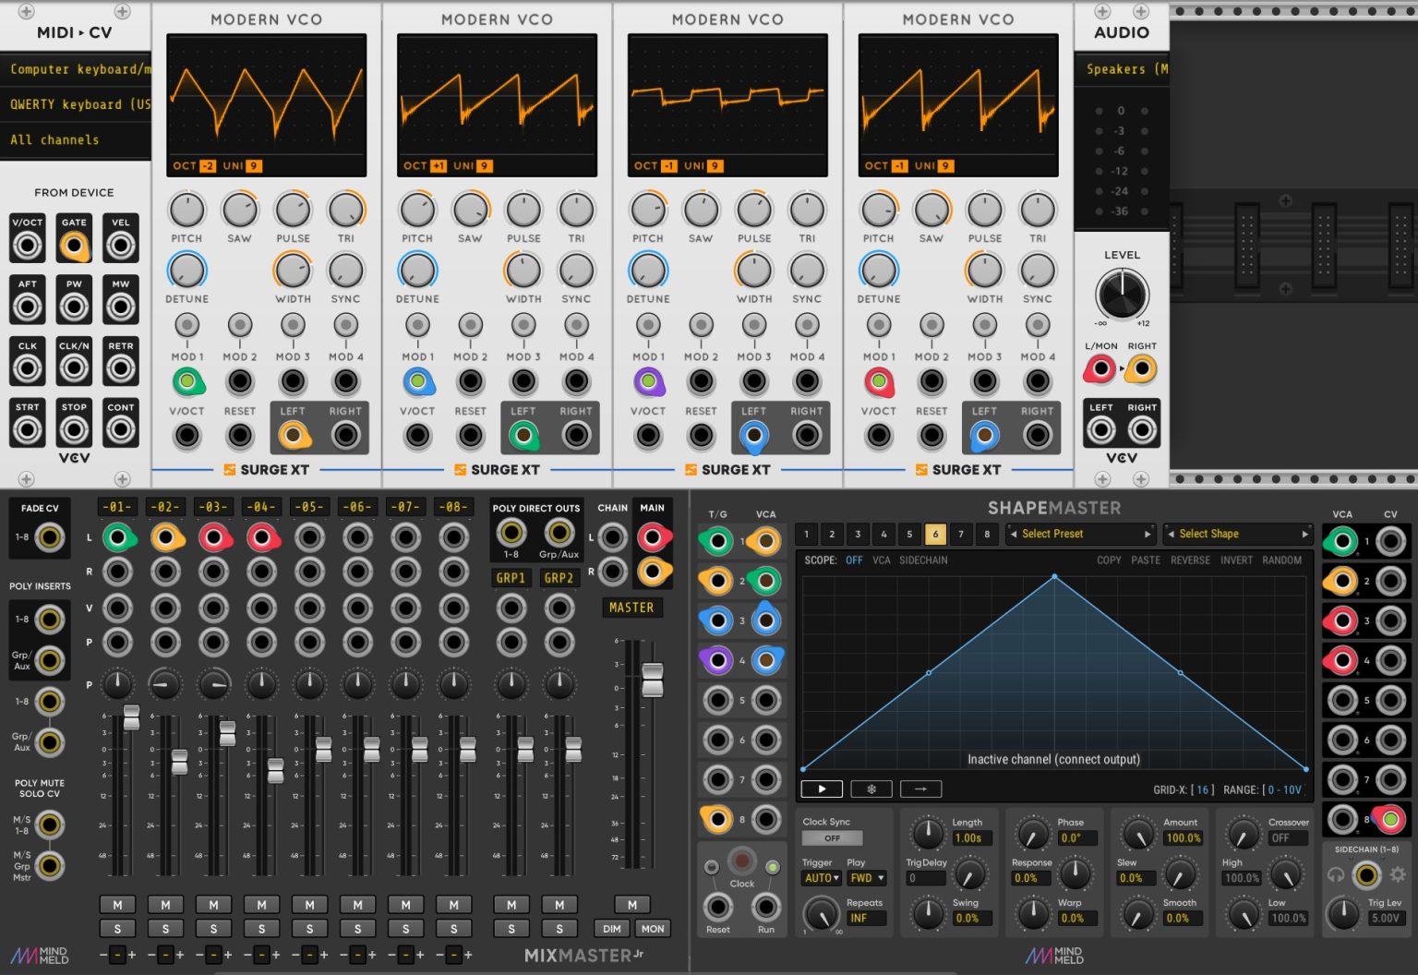The image size is (1418, 975).
Task: Click the Poly Direct Outs Grp/Aux jack
Action: click(559, 532)
